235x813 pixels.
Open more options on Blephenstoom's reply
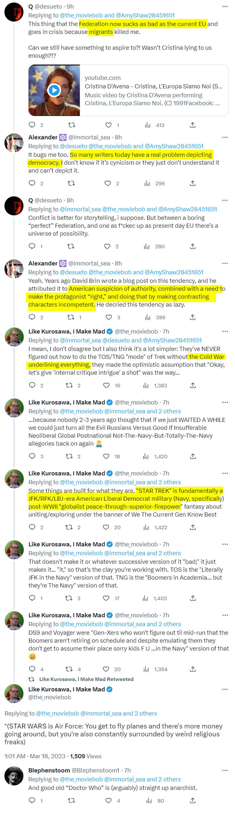(225, 770)
